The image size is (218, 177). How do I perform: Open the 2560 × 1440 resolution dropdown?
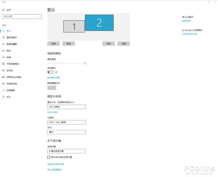(66, 122)
